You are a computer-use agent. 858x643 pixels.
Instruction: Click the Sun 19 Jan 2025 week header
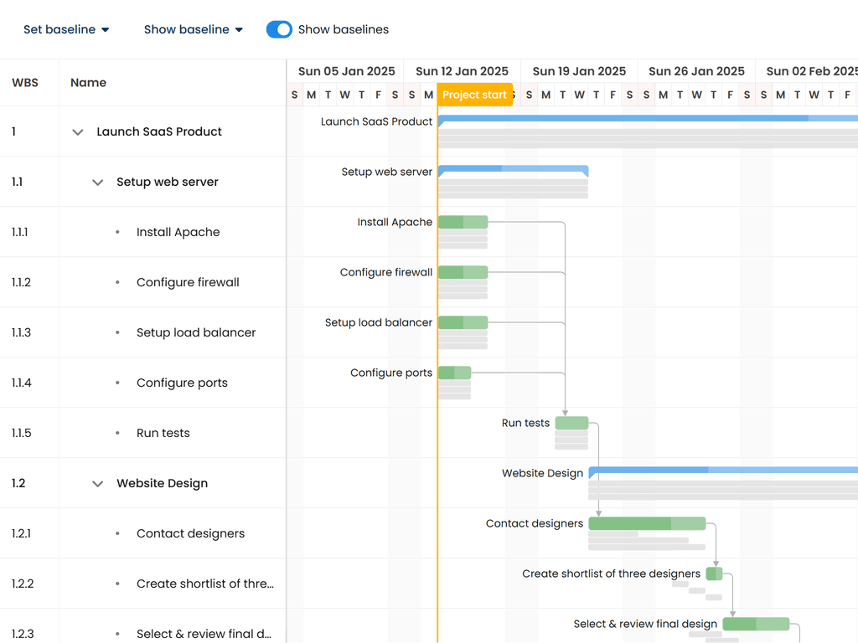click(579, 71)
